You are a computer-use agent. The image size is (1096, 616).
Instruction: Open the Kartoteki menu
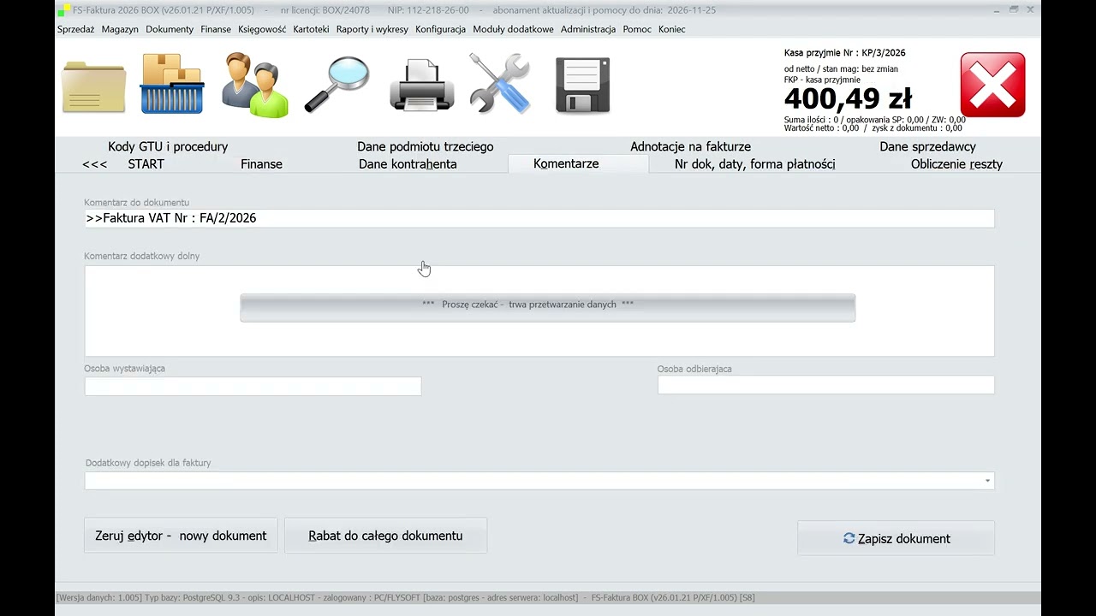pos(311,29)
